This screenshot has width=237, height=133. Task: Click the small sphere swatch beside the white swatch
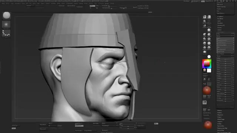point(204,70)
